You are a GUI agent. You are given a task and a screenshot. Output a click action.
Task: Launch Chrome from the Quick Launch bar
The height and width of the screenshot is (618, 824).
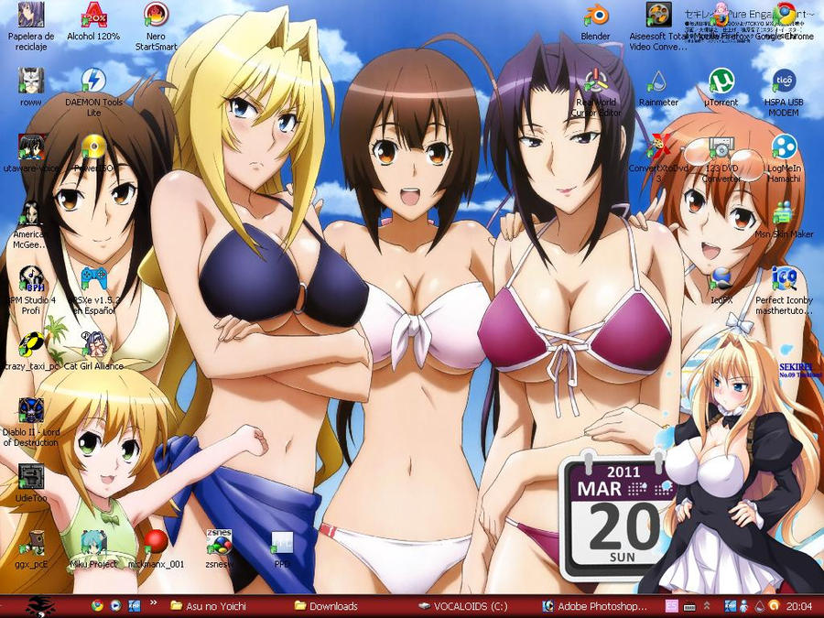coord(97,606)
